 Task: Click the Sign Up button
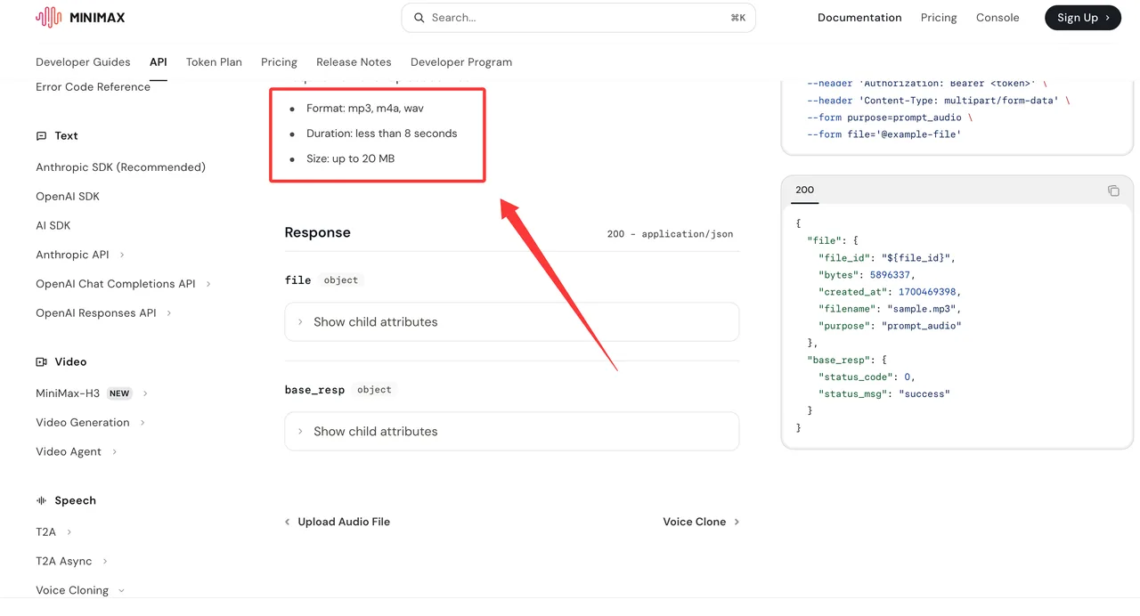[1083, 18]
